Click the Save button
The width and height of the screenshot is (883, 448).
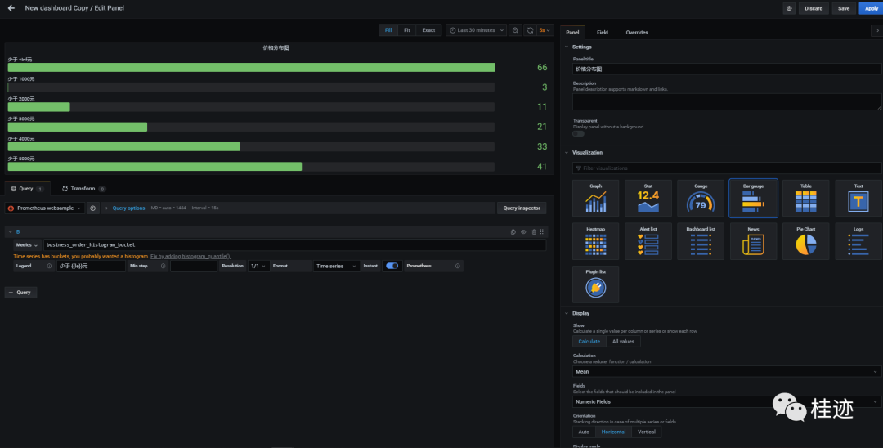tap(844, 8)
